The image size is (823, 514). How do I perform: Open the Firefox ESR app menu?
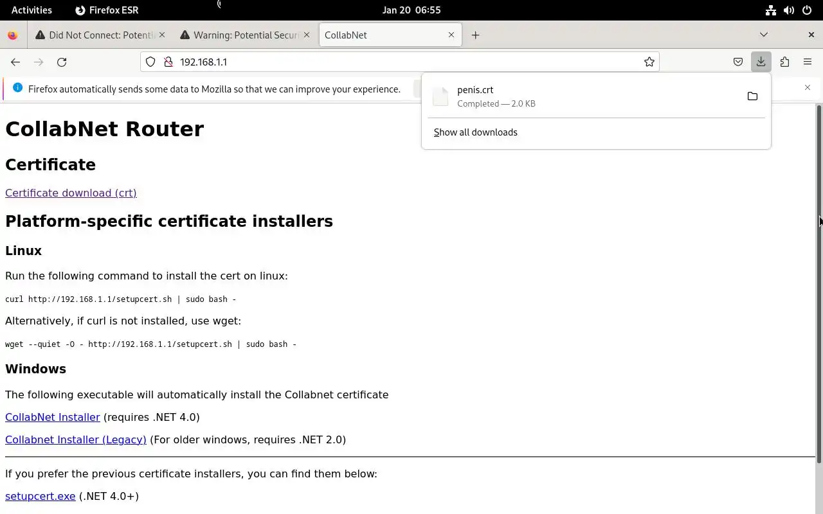click(107, 10)
